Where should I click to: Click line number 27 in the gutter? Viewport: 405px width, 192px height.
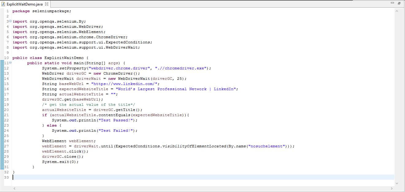click(x=6, y=146)
